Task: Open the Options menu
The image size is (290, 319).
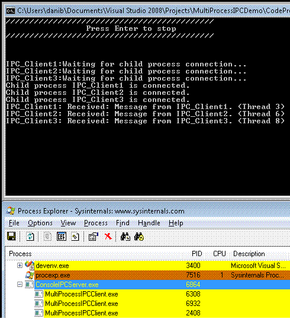Action: (x=40, y=223)
